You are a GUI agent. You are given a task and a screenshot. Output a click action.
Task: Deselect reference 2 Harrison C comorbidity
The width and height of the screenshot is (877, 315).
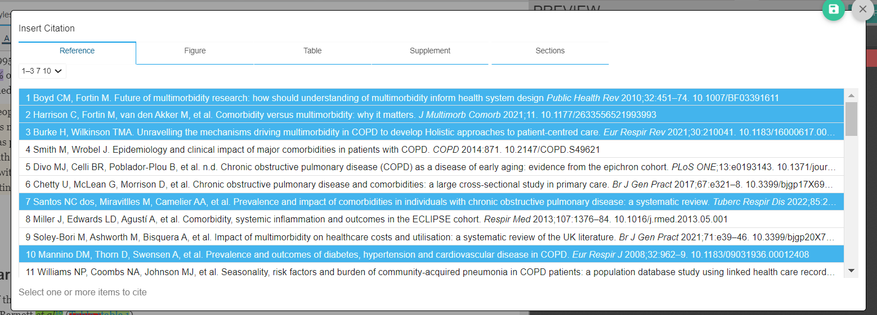(x=431, y=115)
